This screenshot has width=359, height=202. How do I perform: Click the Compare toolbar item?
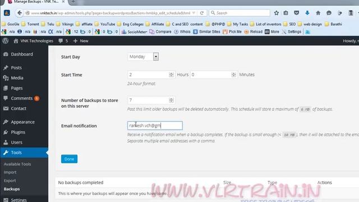click(x=160, y=32)
